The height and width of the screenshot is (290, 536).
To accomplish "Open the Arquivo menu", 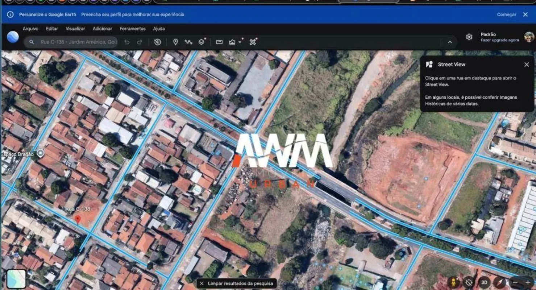I will (30, 29).
